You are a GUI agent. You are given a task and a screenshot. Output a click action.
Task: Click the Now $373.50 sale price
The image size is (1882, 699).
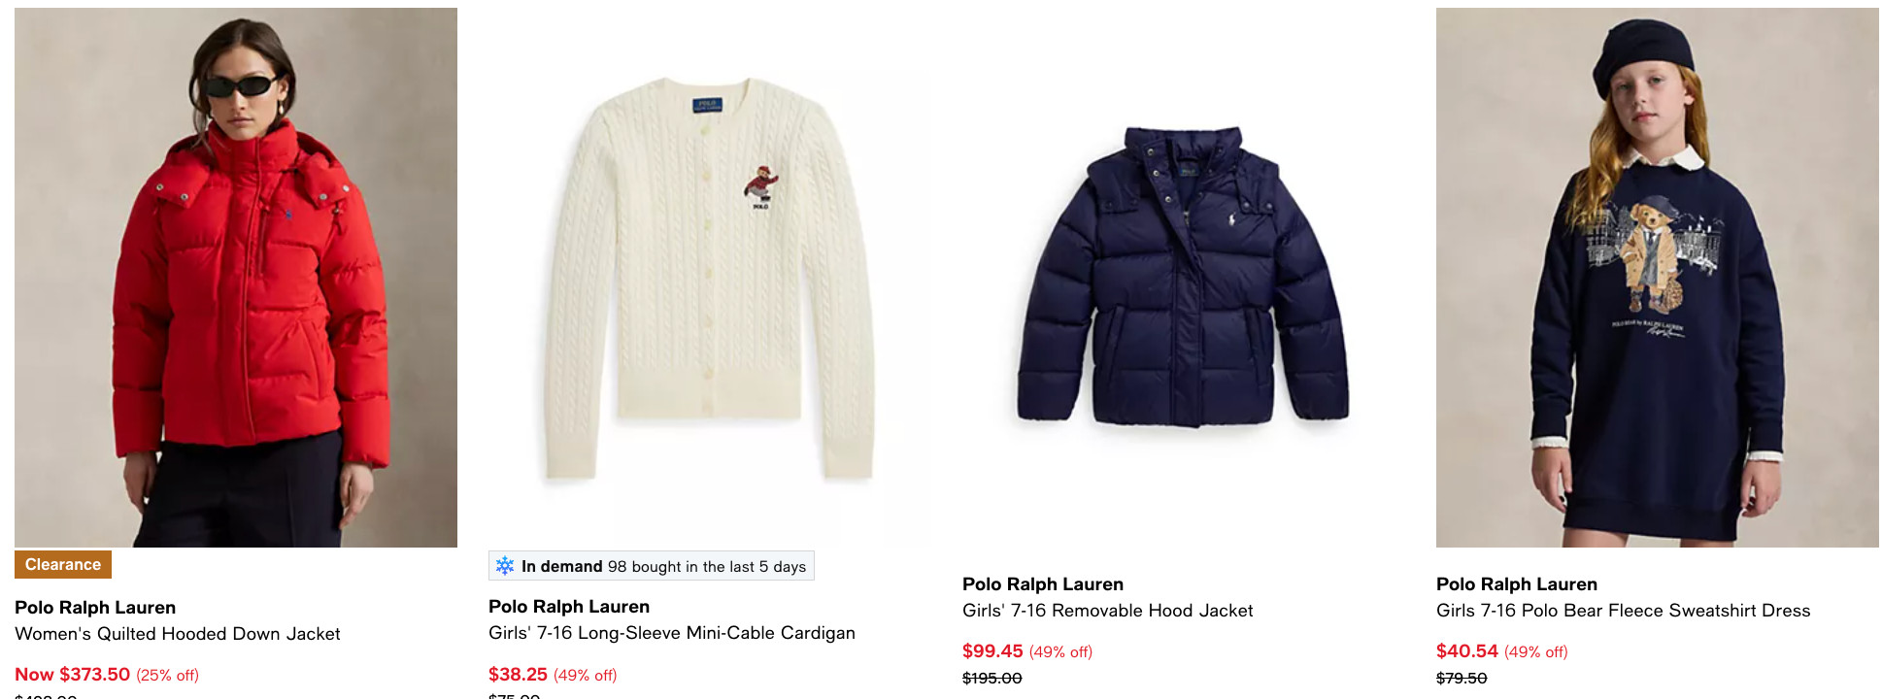[73, 674]
